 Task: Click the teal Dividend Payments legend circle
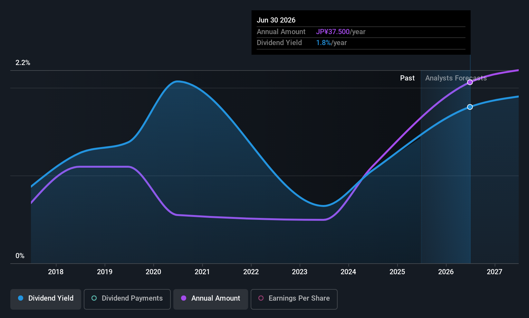94,298
